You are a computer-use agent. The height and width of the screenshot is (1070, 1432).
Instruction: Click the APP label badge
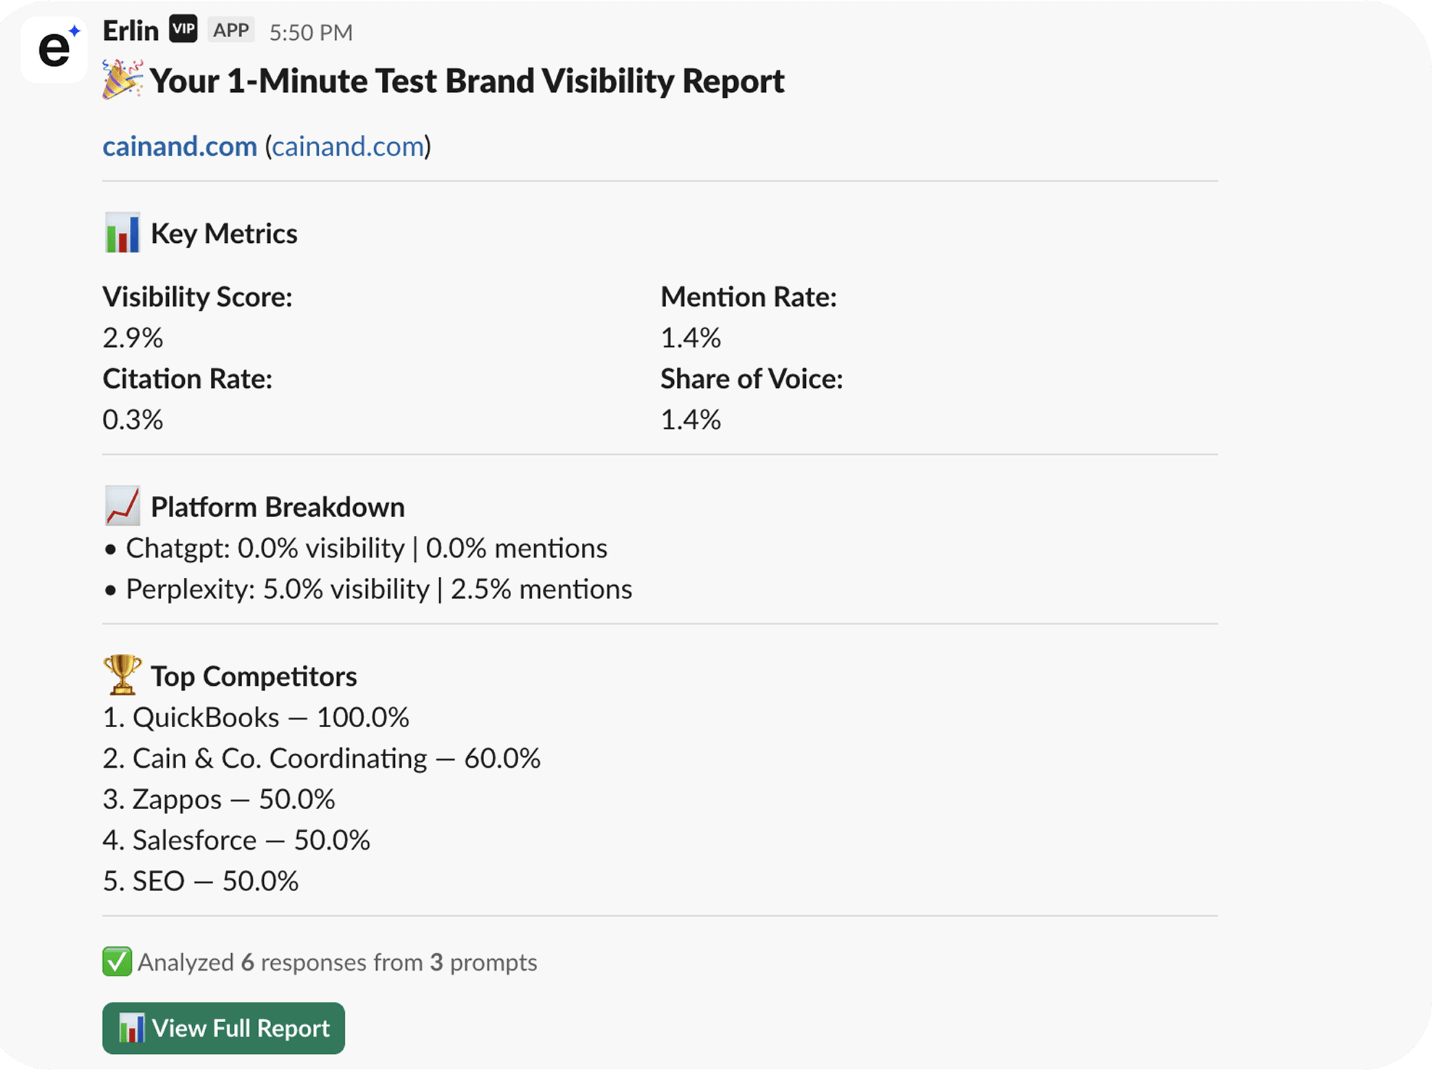231,30
